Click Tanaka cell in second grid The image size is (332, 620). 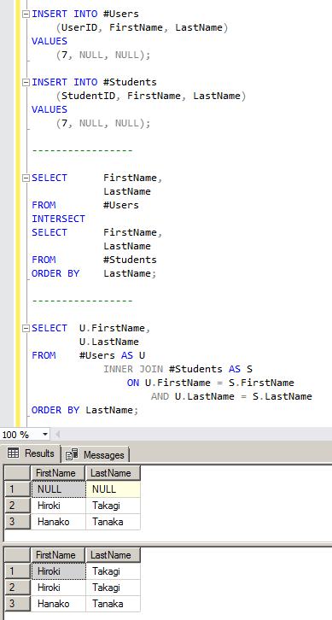click(113, 604)
